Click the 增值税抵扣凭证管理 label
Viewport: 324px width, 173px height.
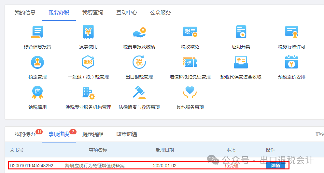pos(190,77)
